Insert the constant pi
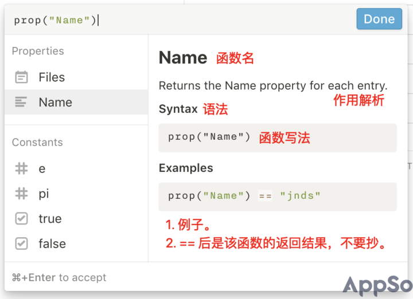Image resolution: width=413 pixels, height=299 pixels. coord(76,194)
